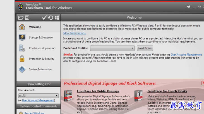Click the System Control Commands header

pyautogui.click(x=39, y=106)
